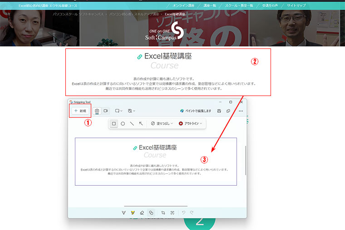Image resolution: width=345 pixels, height=230 pixels.
Task: Click the redo arrow icon
Action: [x=192, y=213]
